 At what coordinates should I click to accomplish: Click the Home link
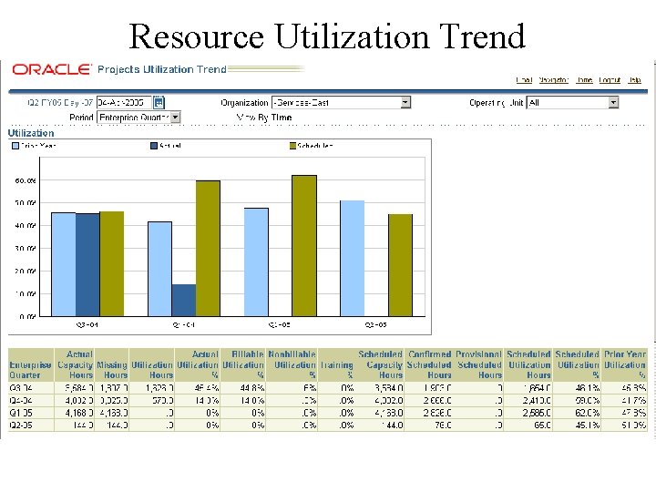584,80
